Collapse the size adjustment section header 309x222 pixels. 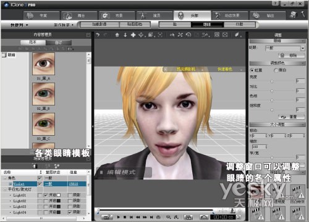point(277,125)
